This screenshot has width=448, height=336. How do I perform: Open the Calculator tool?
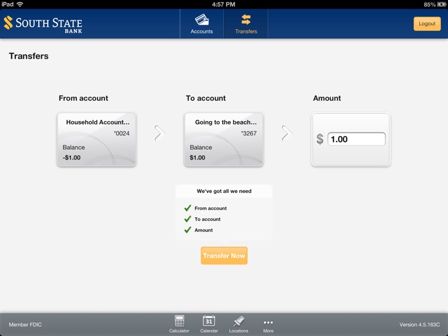pyautogui.click(x=179, y=324)
